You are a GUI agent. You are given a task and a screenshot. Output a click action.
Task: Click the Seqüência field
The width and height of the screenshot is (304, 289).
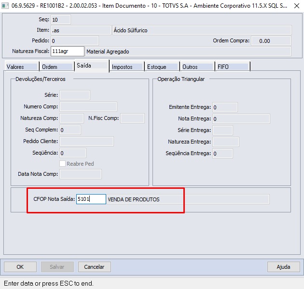pos(73,153)
